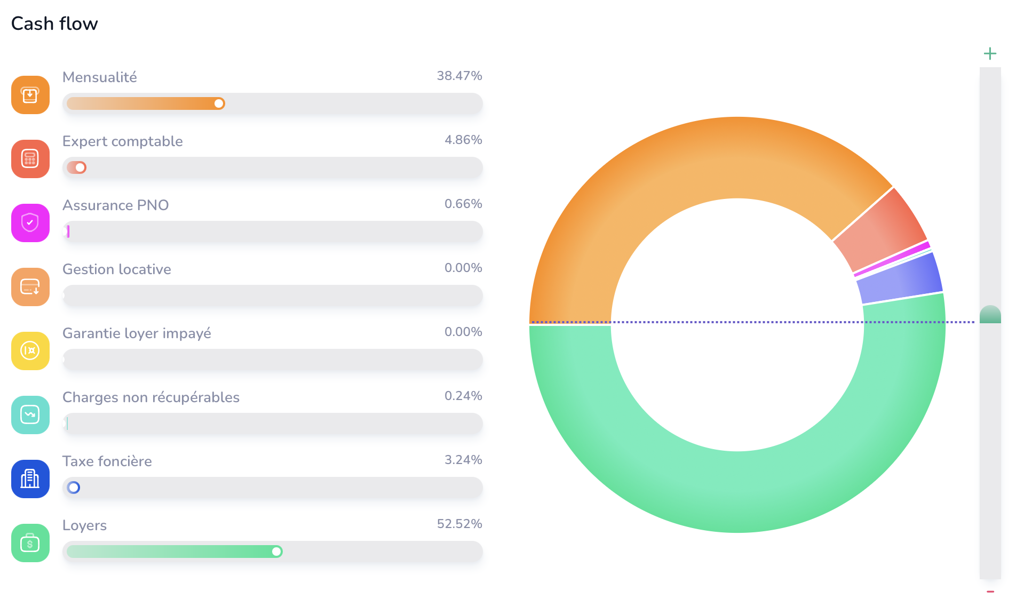Adjust the Taxe foncière slider handle
The image size is (1016, 607).
pyautogui.click(x=74, y=488)
